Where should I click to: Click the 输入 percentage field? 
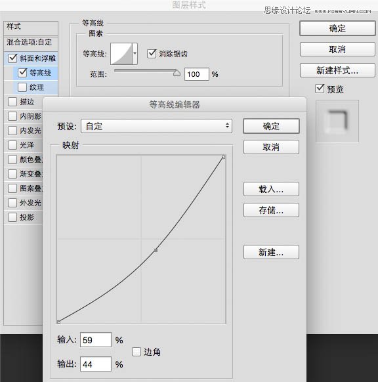coord(96,339)
